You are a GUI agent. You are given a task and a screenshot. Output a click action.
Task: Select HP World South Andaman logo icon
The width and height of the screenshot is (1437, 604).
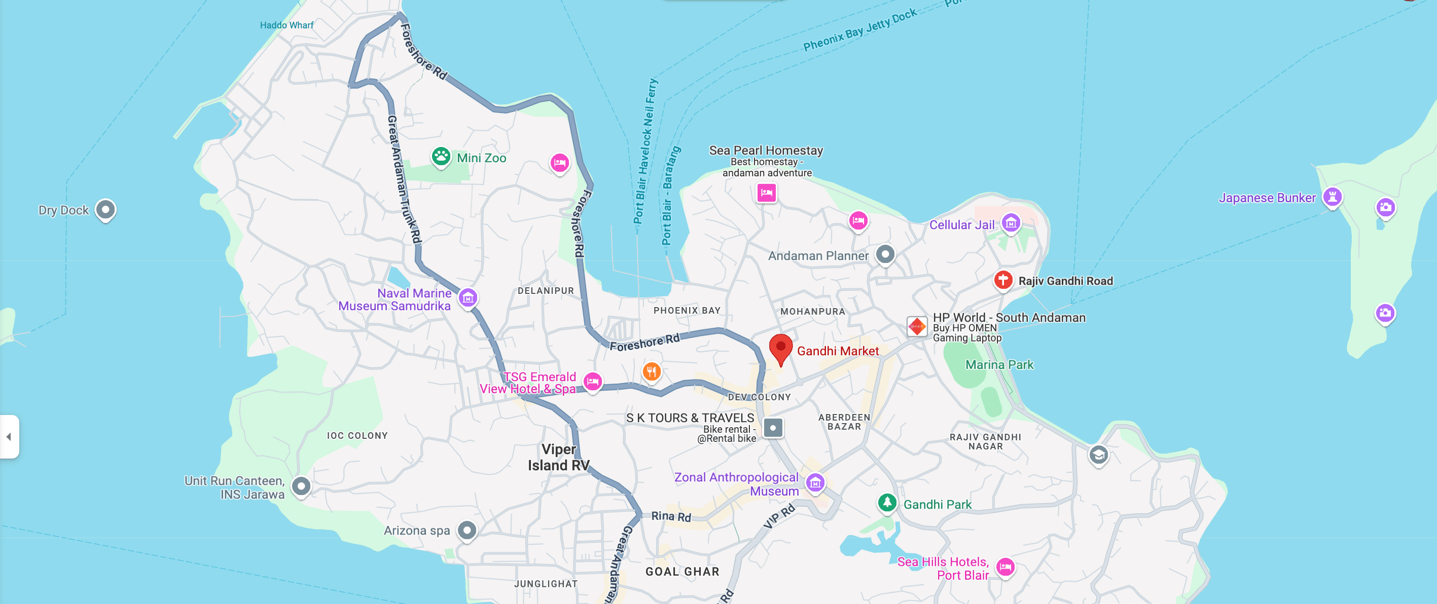(x=917, y=326)
